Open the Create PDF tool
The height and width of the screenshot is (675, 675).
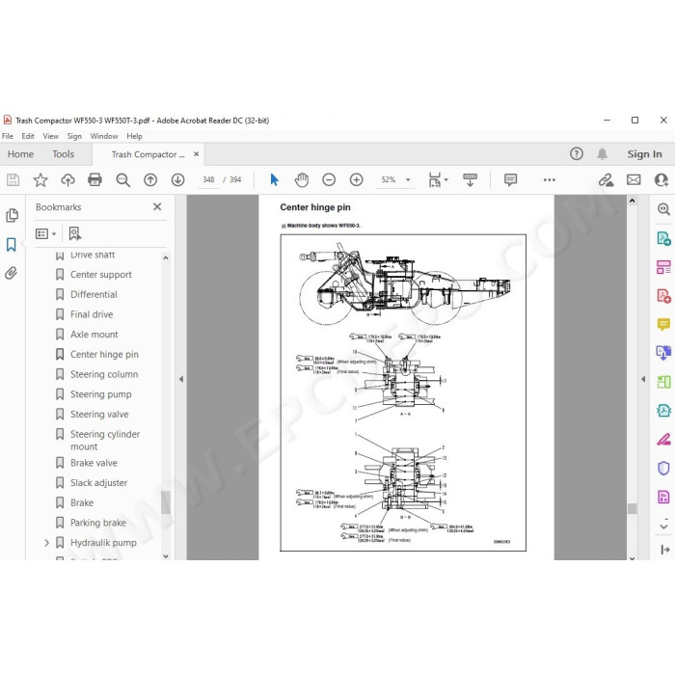(x=663, y=296)
